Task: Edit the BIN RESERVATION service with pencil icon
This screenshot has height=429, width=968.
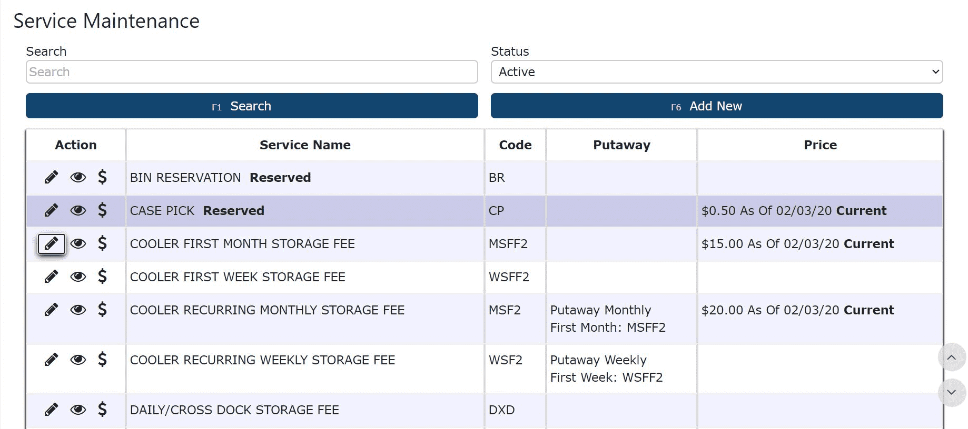Action: point(51,177)
